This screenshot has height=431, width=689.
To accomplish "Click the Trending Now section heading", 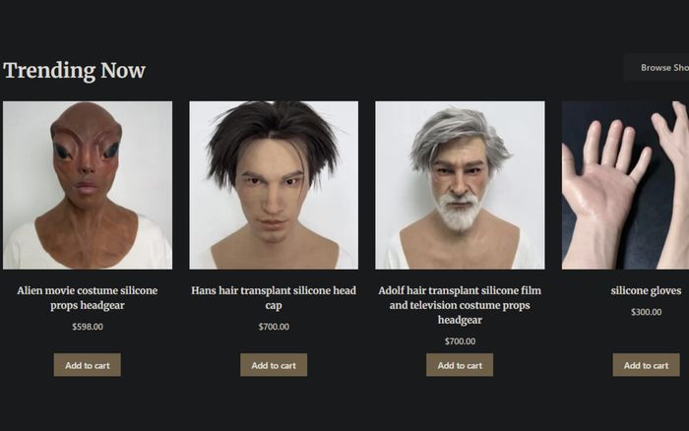I will 74,70.
